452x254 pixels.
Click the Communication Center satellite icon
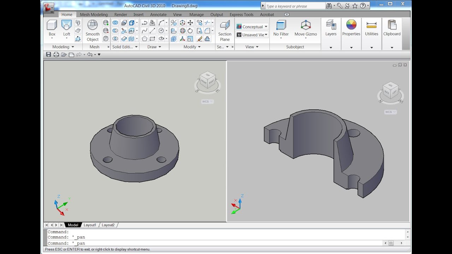tap(347, 6)
